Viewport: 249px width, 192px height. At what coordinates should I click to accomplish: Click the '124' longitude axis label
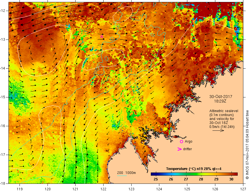coord(159,189)
